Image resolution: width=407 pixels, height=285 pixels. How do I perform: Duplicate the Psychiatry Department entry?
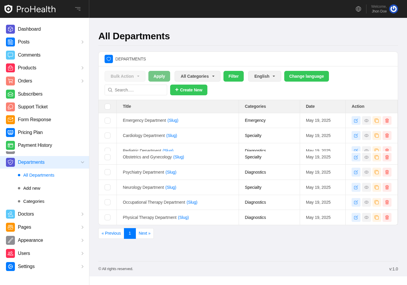pos(377,172)
